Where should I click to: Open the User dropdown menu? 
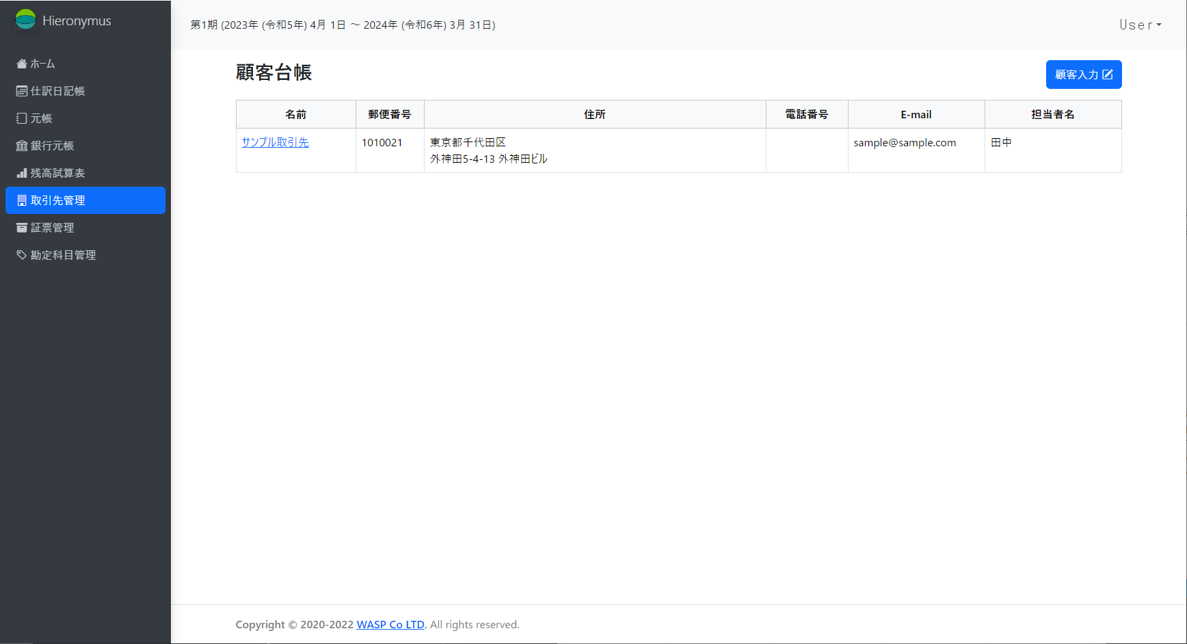[1141, 25]
